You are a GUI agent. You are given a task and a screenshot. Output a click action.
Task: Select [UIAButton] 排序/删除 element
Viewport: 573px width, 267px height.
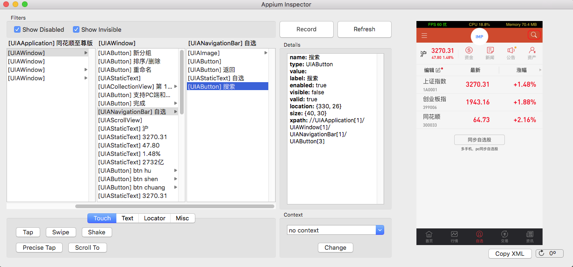click(x=138, y=61)
